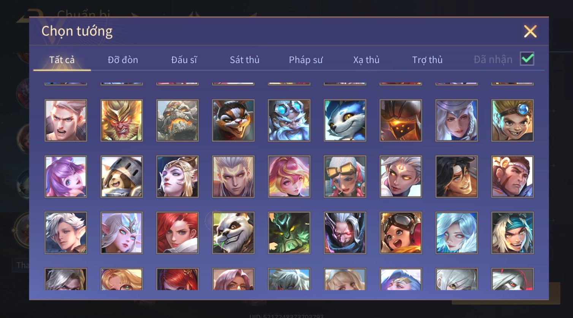The width and height of the screenshot is (573, 318).
Task: Toggle the Đã nhận checkbox
Action: [527, 59]
